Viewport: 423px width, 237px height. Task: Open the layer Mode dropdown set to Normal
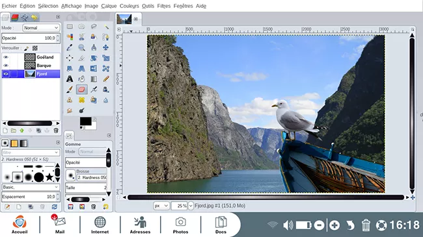pyautogui.click(x=41, y=28)
